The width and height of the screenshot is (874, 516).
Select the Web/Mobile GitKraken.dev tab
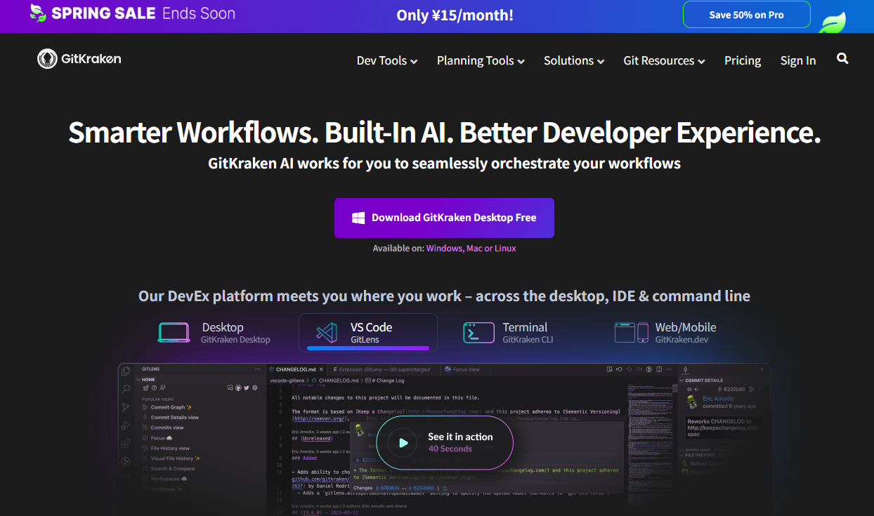coord(665,333)
